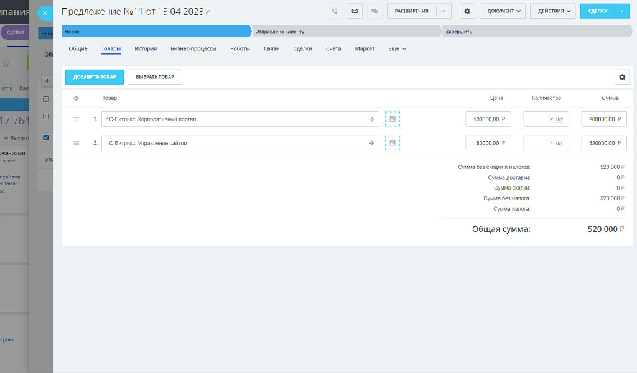Click the drag handle of row 2
The image size is (637, 373).
[x=77, y=143]
